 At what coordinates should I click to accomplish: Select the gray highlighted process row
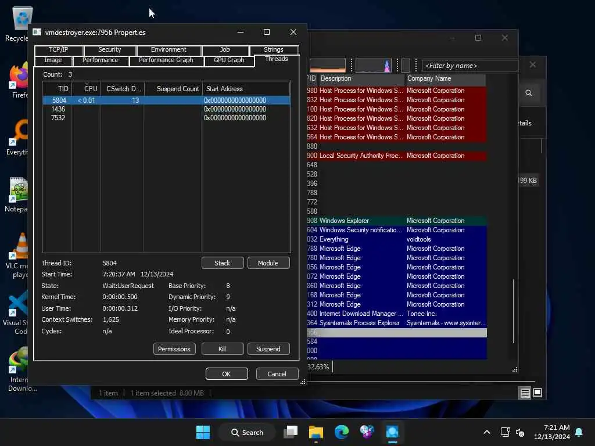396,333
